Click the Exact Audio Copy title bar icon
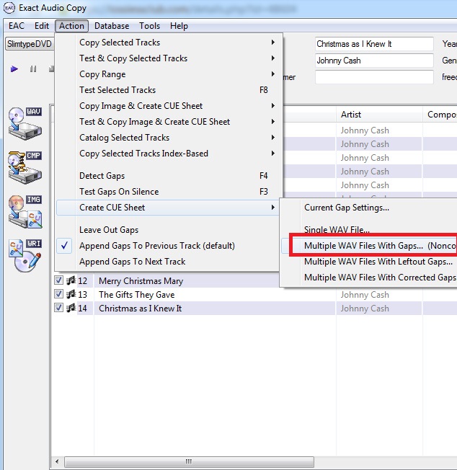Screen dimensions: 457x470 click(9, 8)
